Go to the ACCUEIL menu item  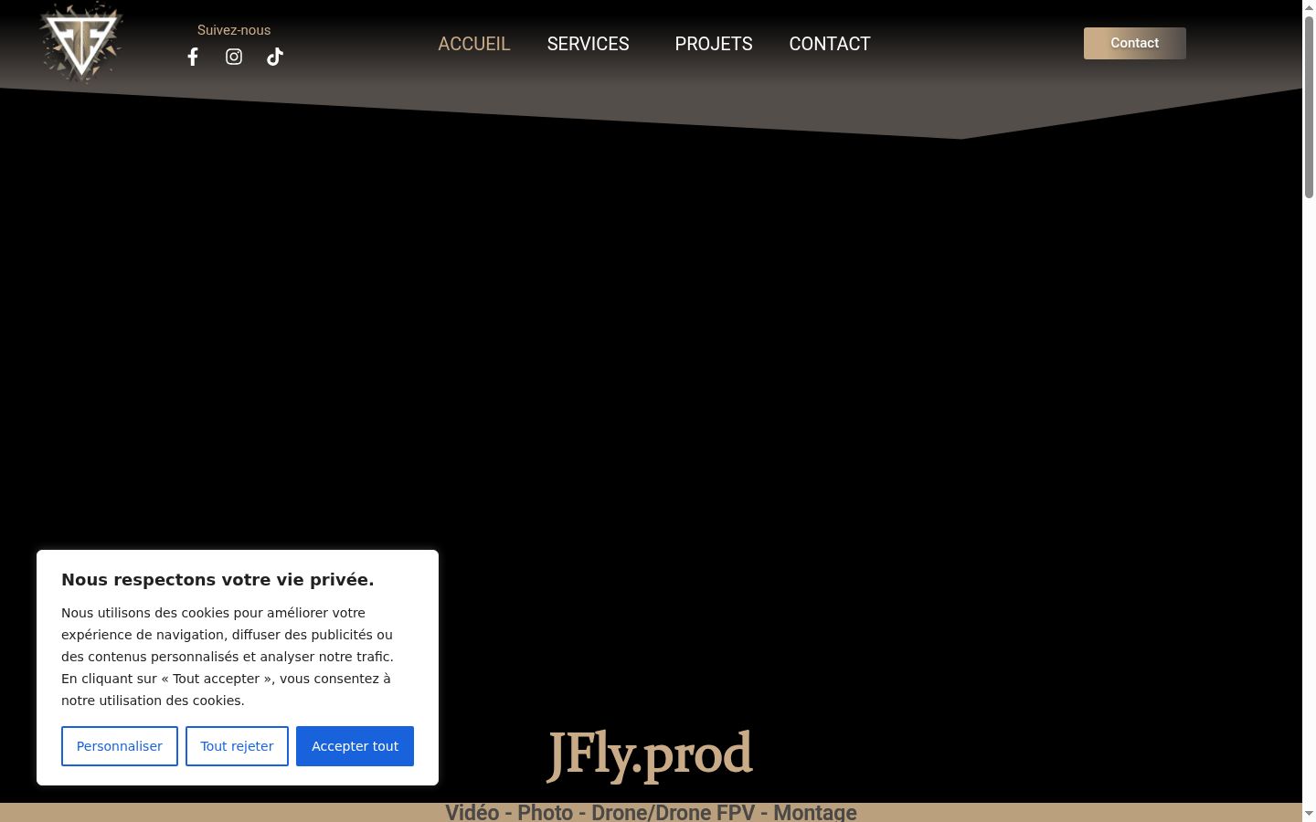[x=474, y=44]
